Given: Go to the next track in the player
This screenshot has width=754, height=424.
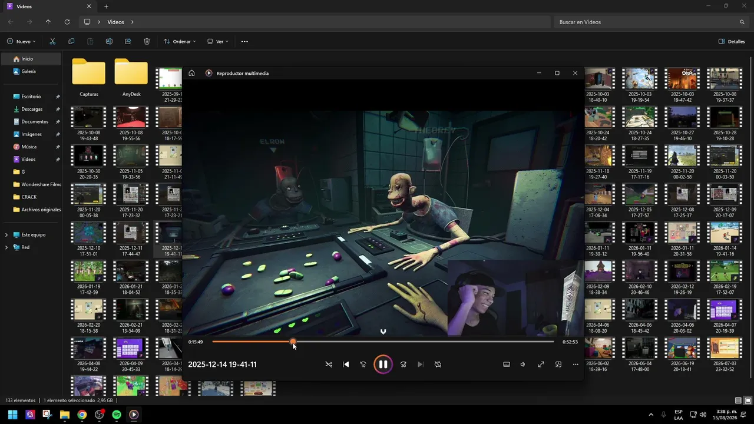Looking at the screenshot, I should 420,365.
